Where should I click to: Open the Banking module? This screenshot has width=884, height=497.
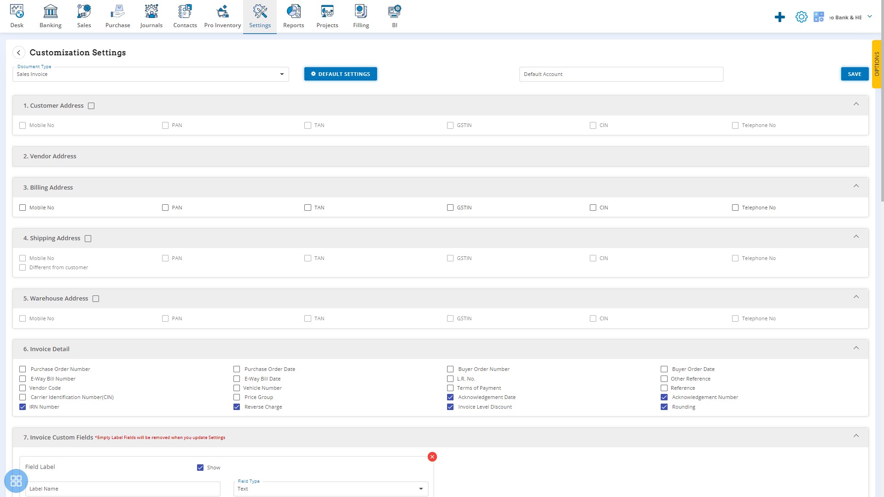click(50, 17)
